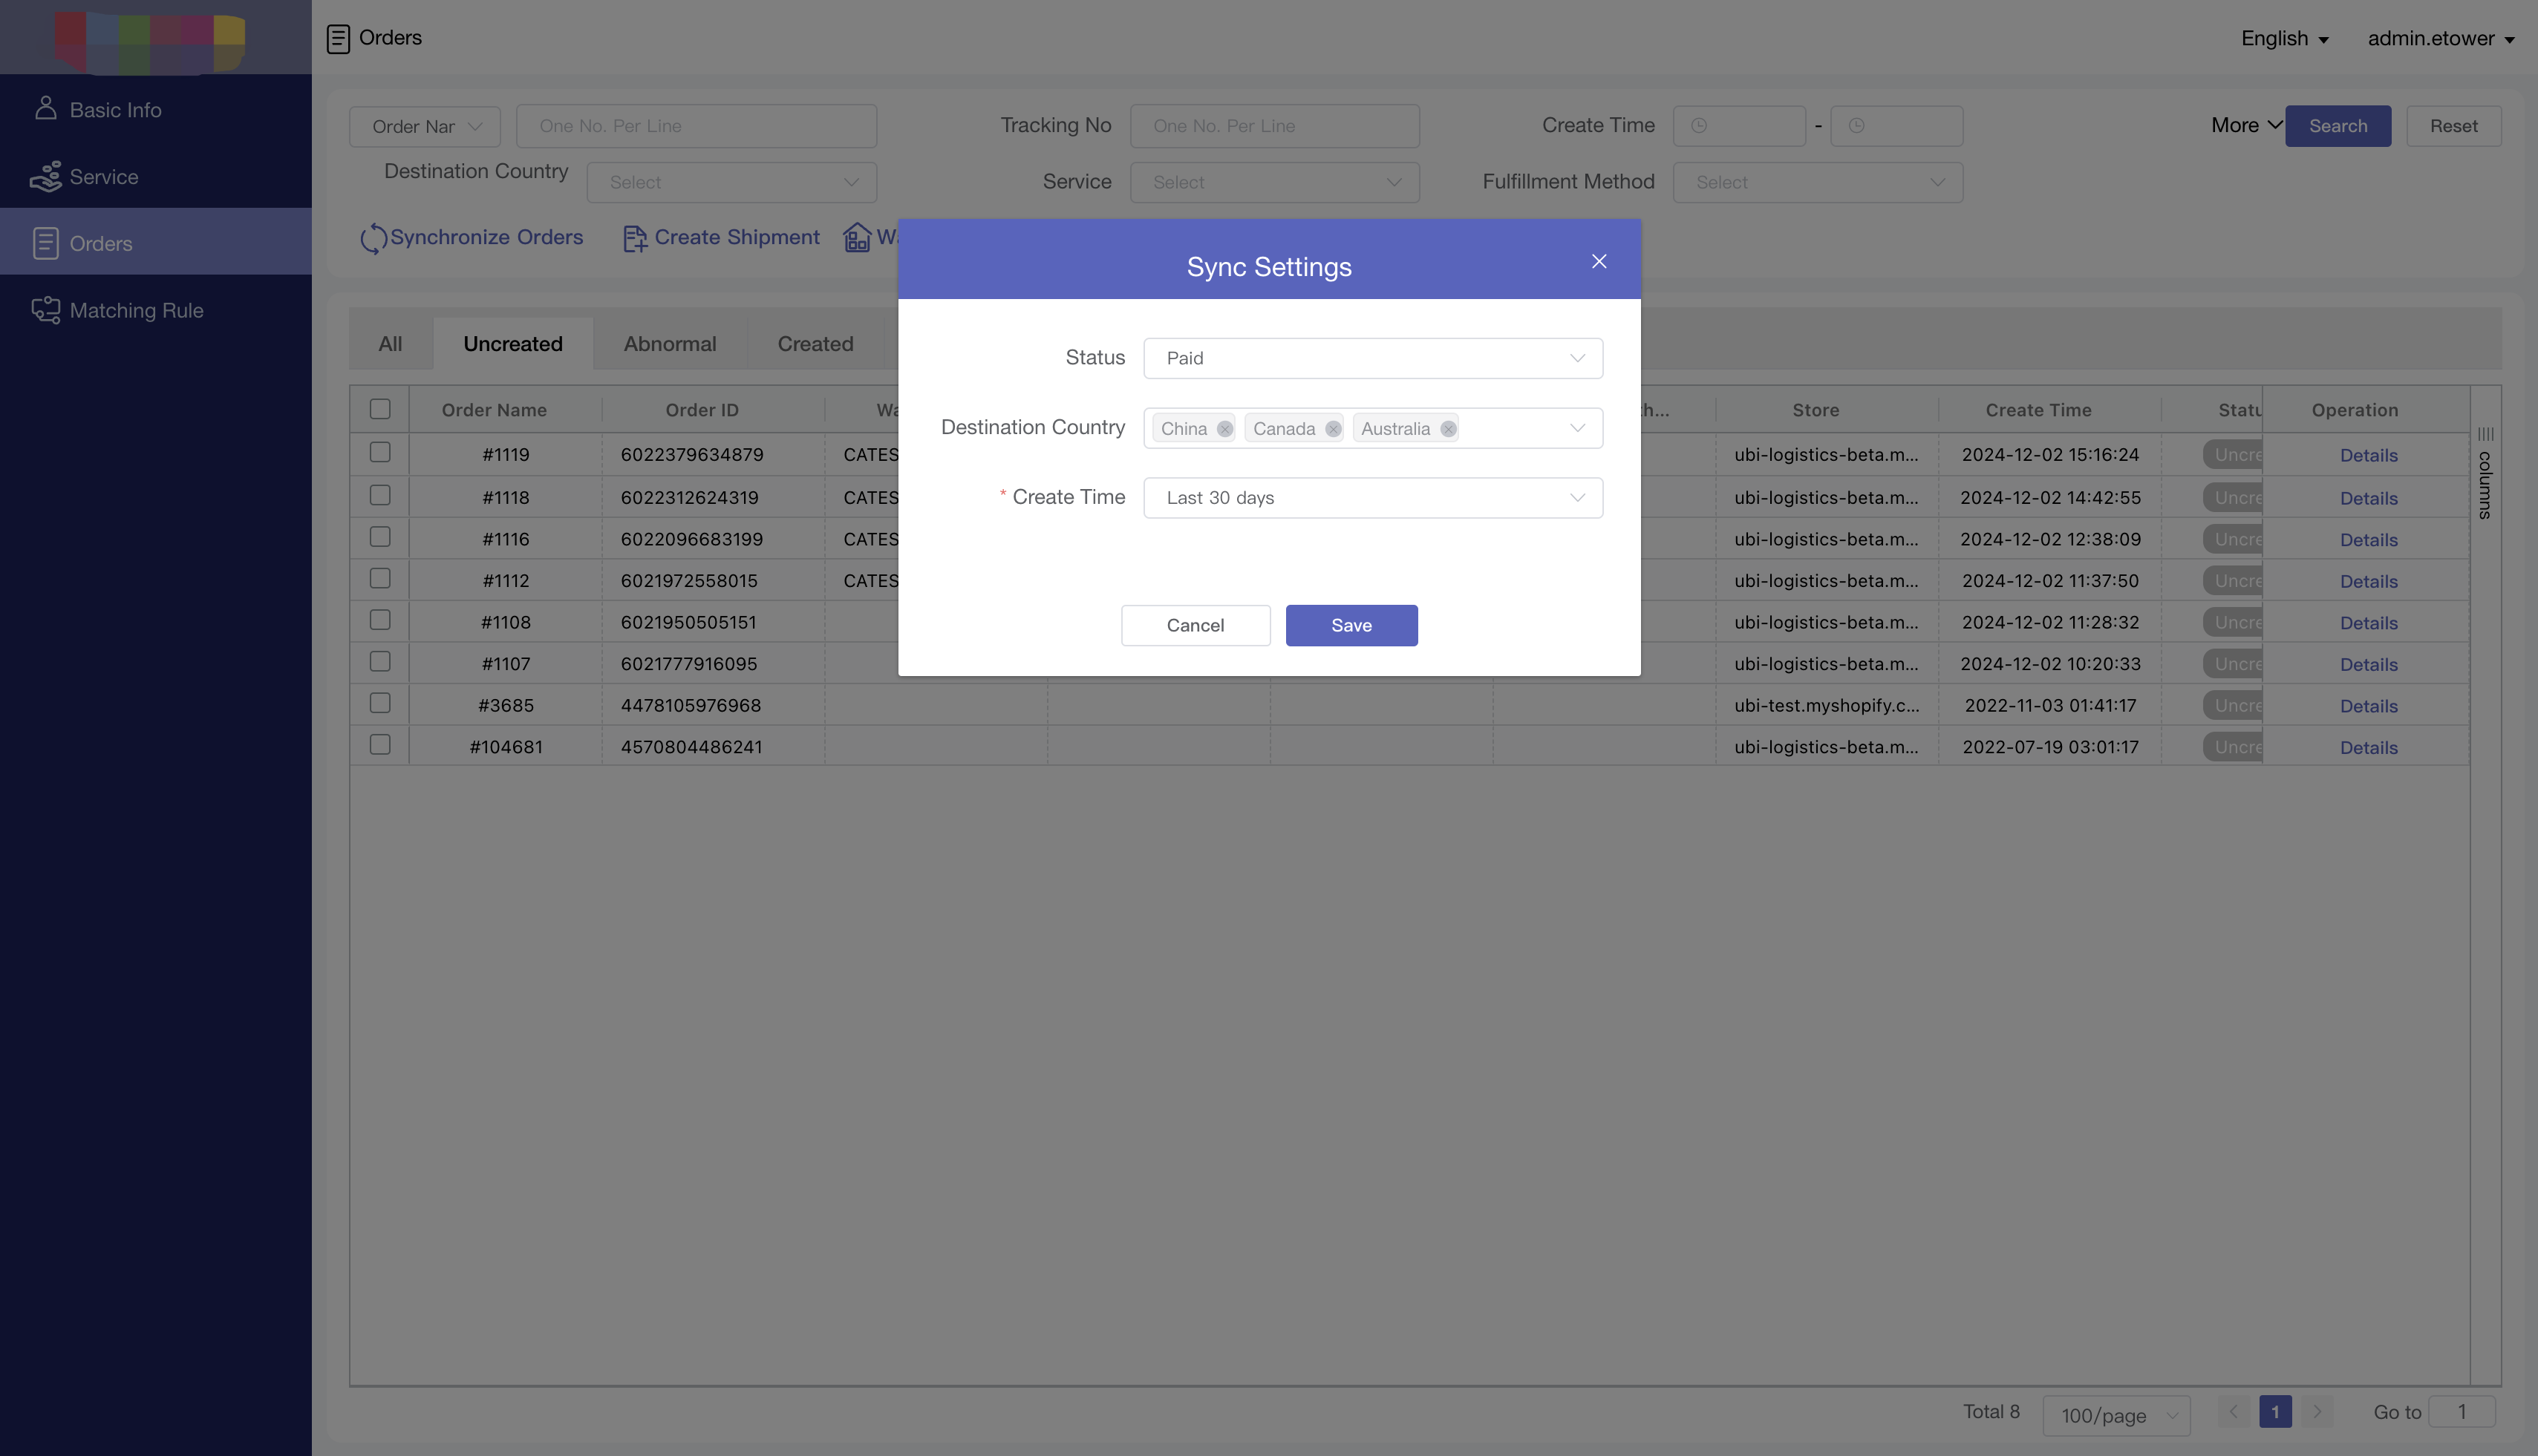Switch to the Uncreated tab

513,344
